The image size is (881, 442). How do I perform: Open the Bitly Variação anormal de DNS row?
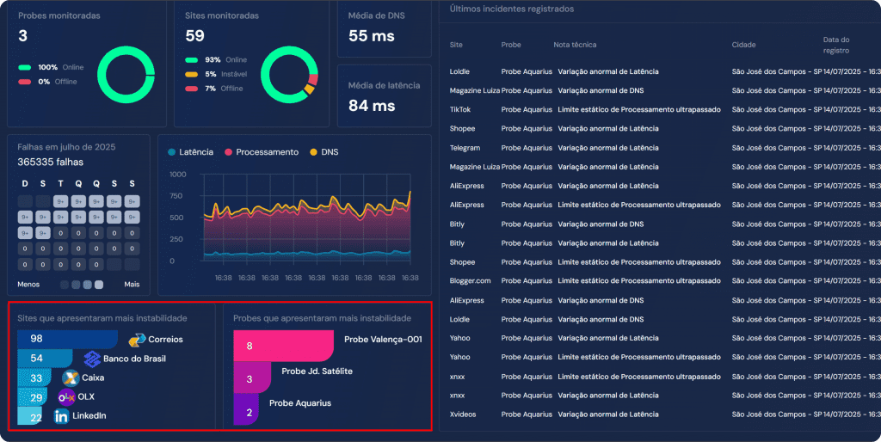coord(665,224)
